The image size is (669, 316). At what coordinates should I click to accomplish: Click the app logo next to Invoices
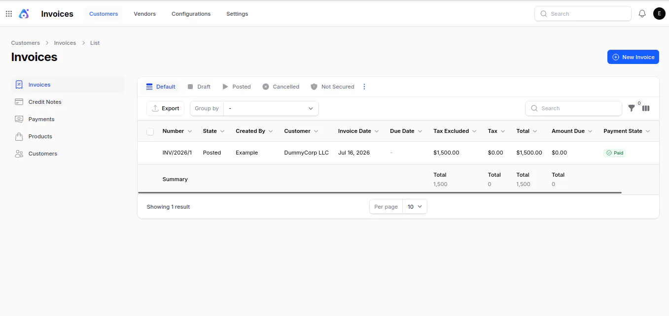point(24,14)
